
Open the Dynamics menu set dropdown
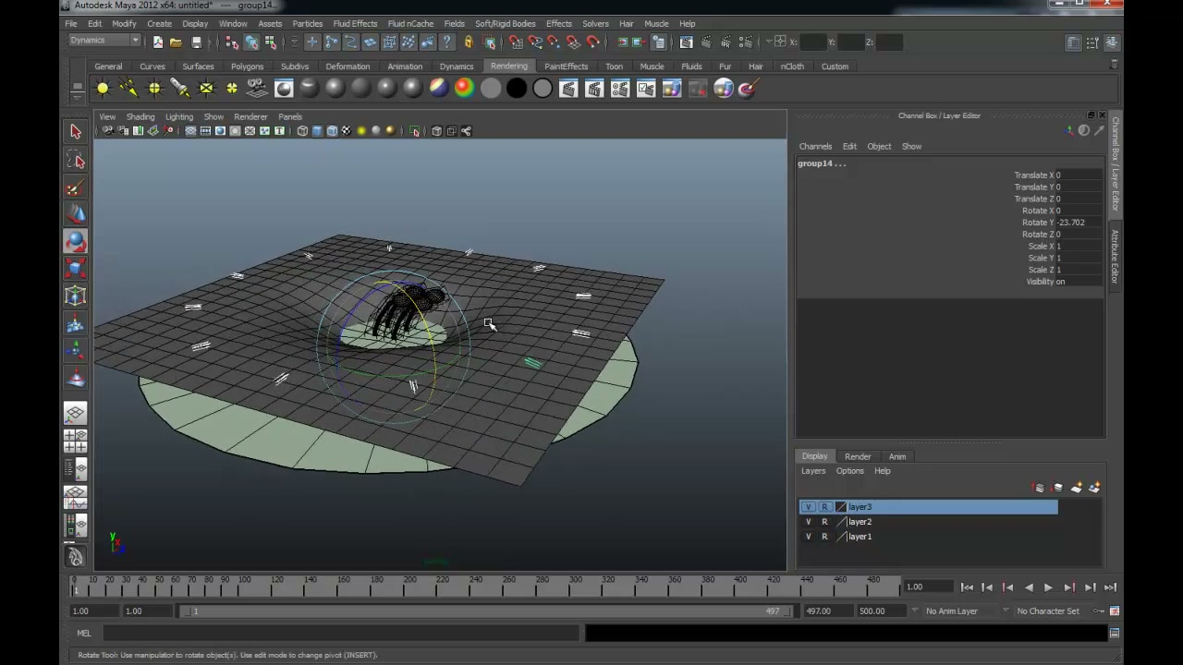pyautogui.click(x=104, y=41)
